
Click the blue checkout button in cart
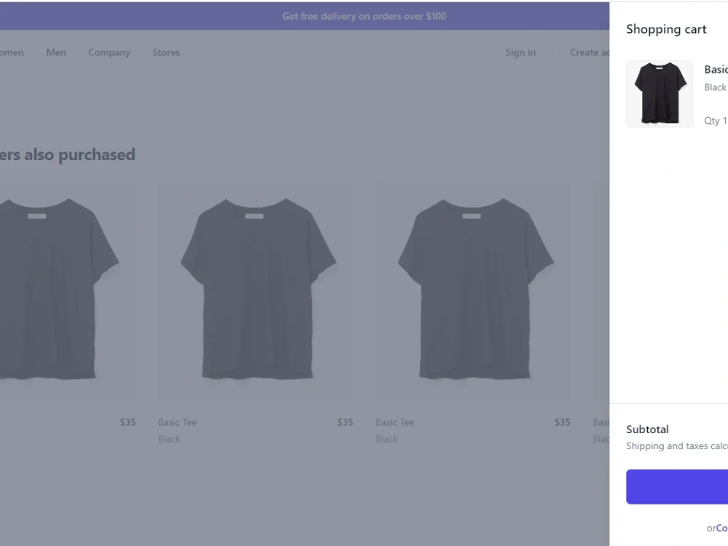coord(677,486)
